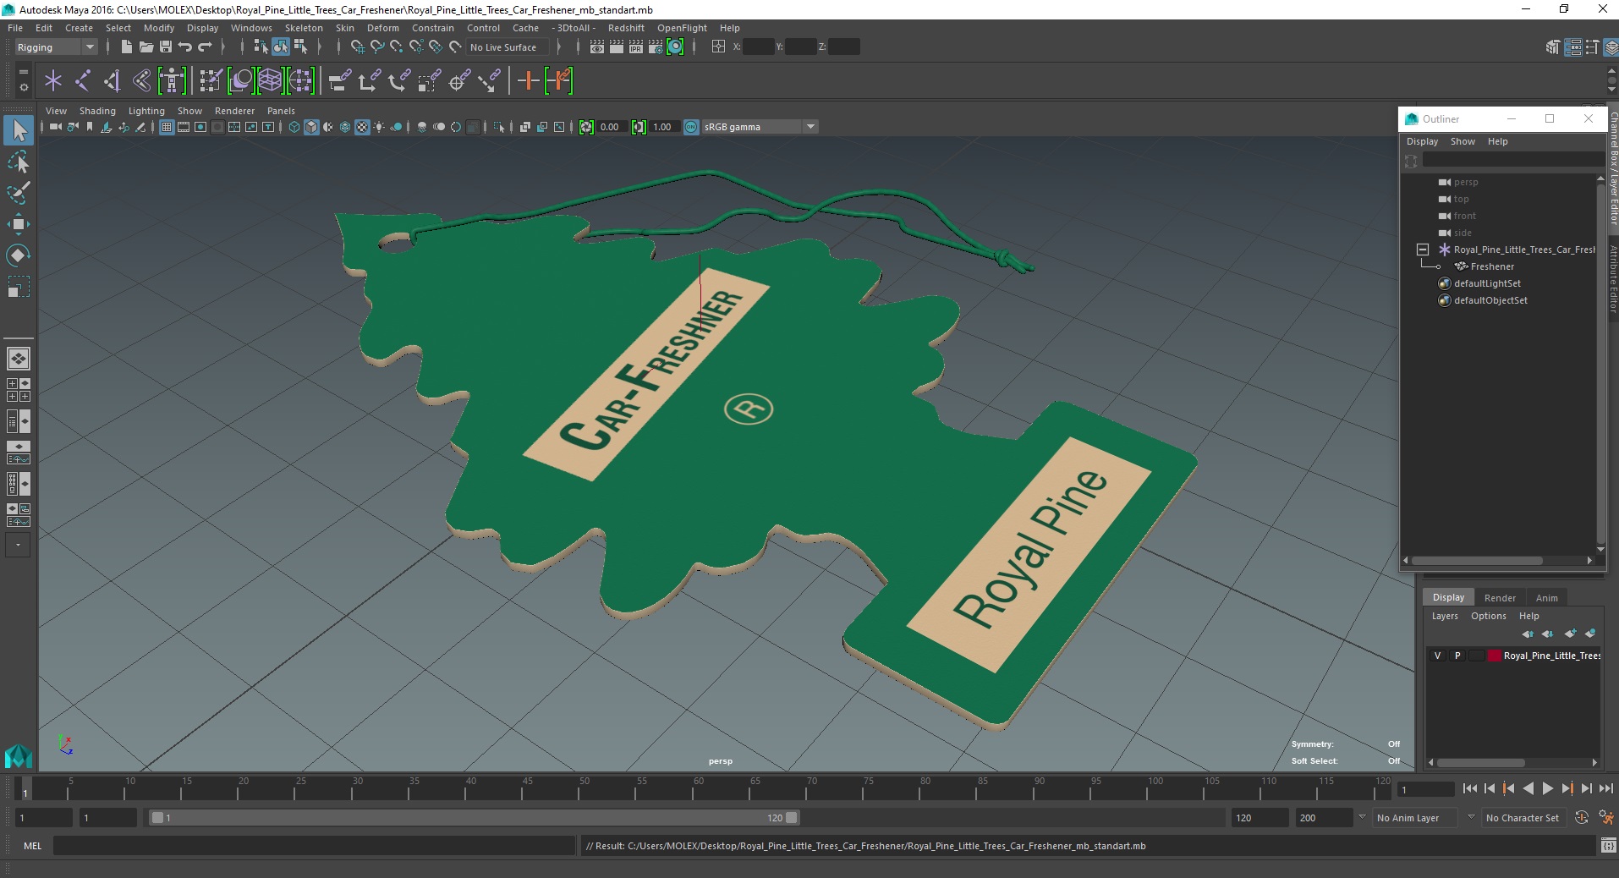This screenshot has width=1619, height=878.
Task: Click the Outliner horizontal scrollbar
Action: (1477, 560)
